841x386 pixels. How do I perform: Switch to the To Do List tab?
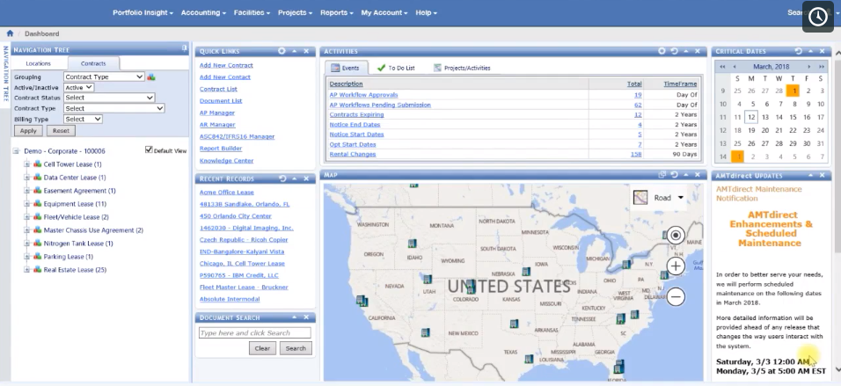(397, 68)
